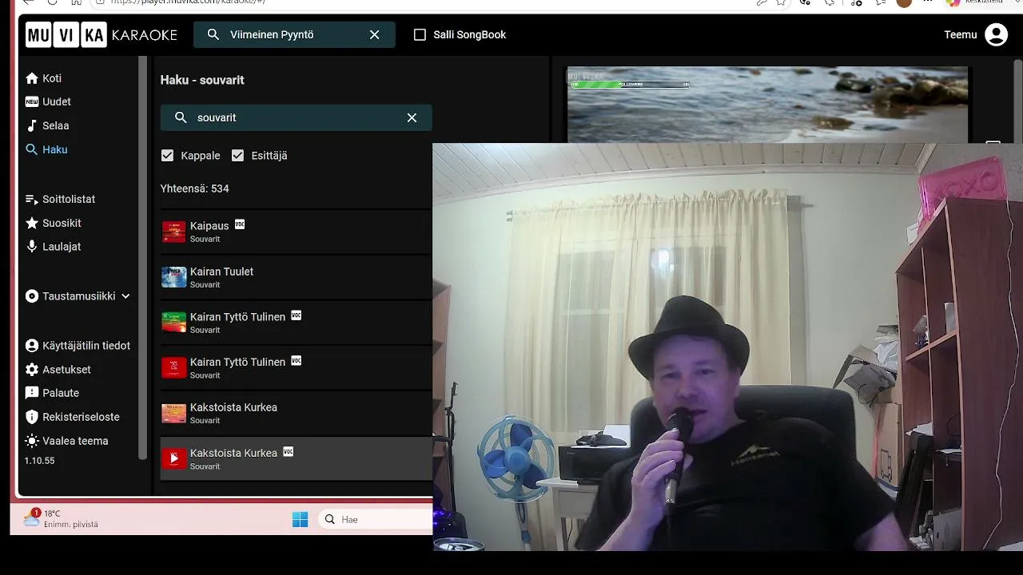Focus the souvarit search input
Viewport: 1023px width, 575px height.
pyautogui.click(x=297, y=117)
